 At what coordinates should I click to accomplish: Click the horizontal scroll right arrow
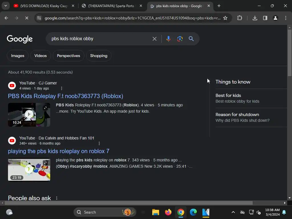285,203
